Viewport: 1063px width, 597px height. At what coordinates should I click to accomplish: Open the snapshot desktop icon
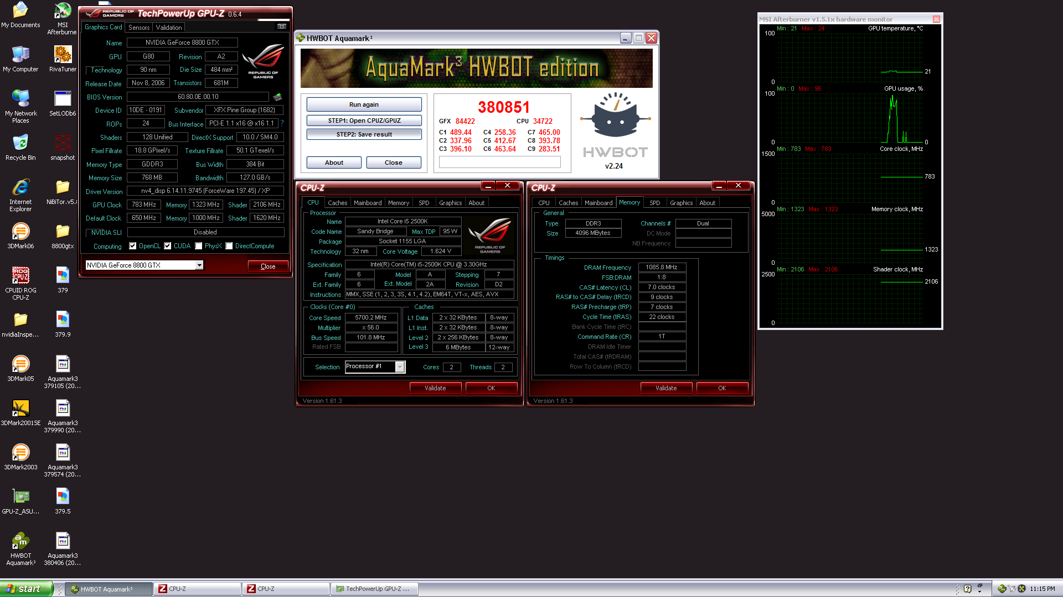(63, 148)
